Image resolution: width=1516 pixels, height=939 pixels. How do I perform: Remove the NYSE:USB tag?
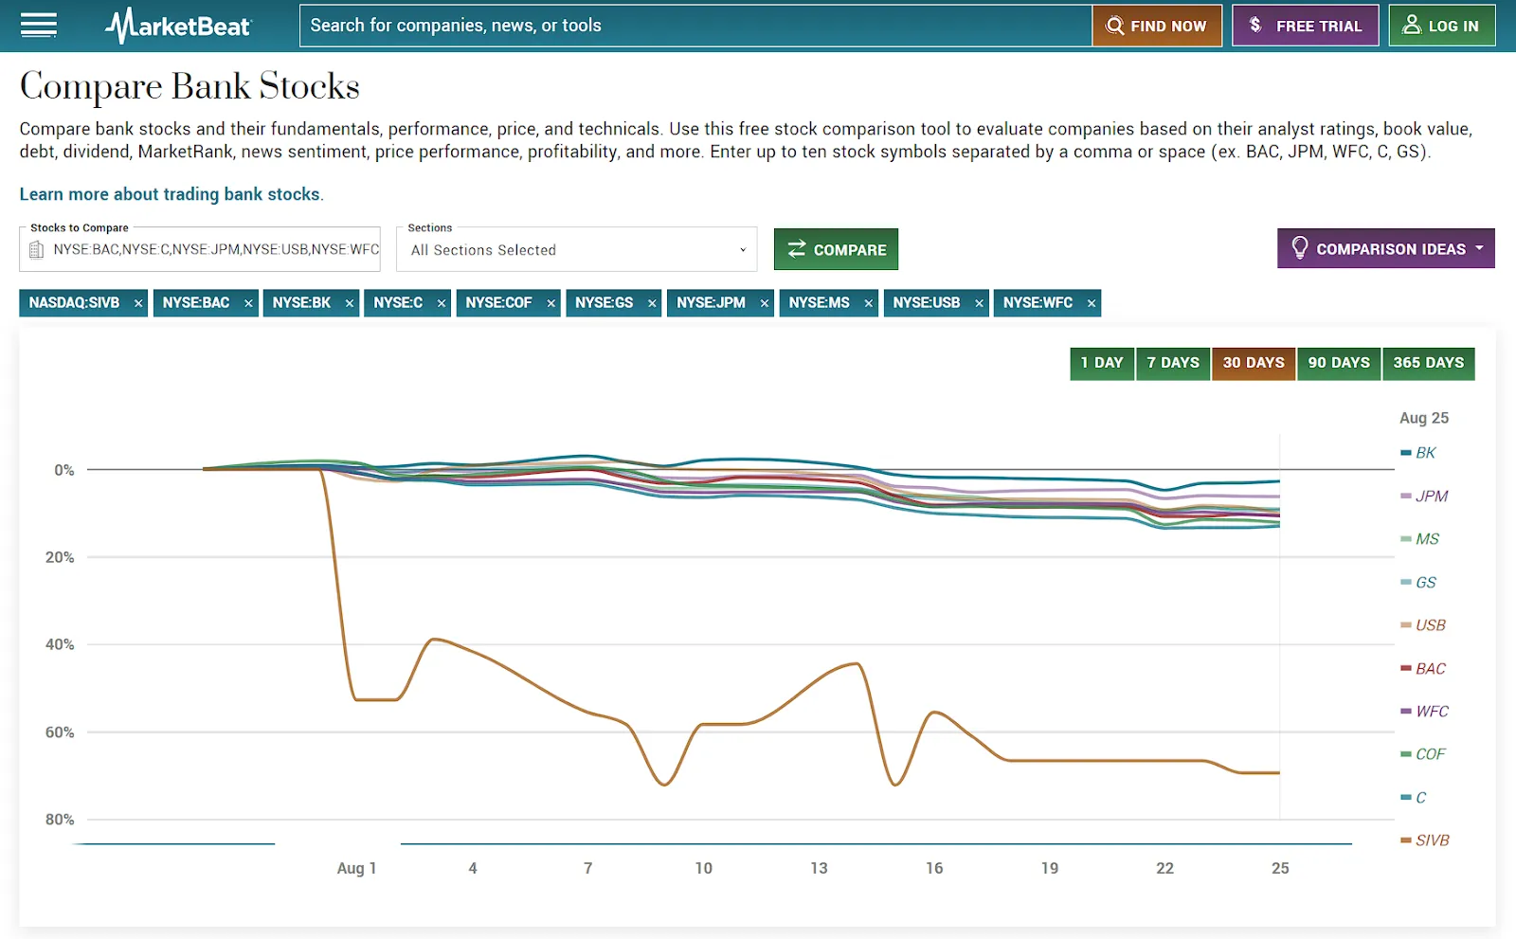979,303
